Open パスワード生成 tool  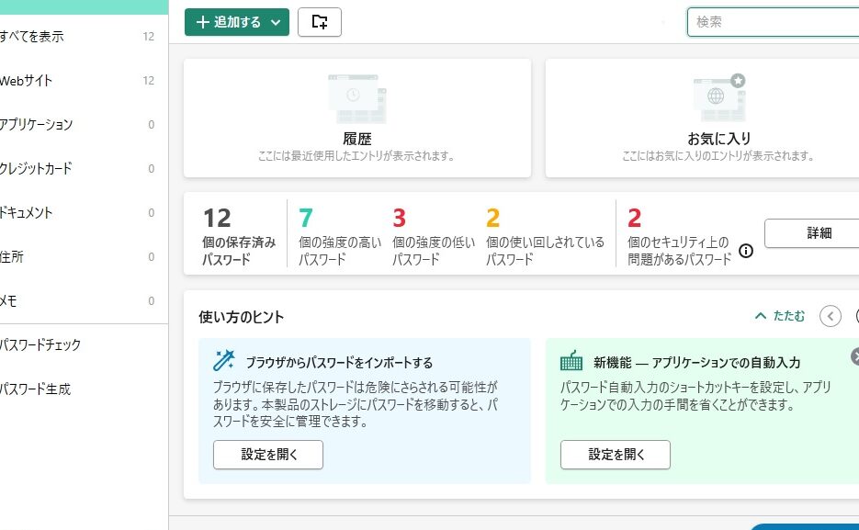[x=36, y=389]
